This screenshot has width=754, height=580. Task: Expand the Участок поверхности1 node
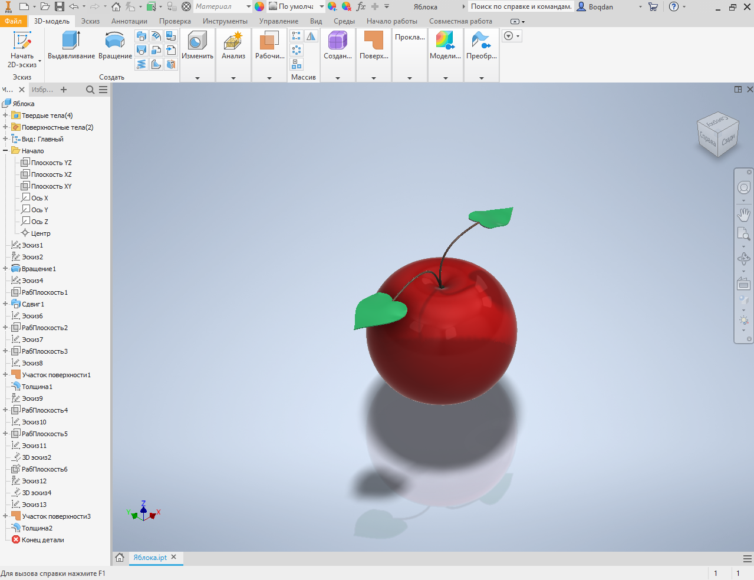[5, 374]
